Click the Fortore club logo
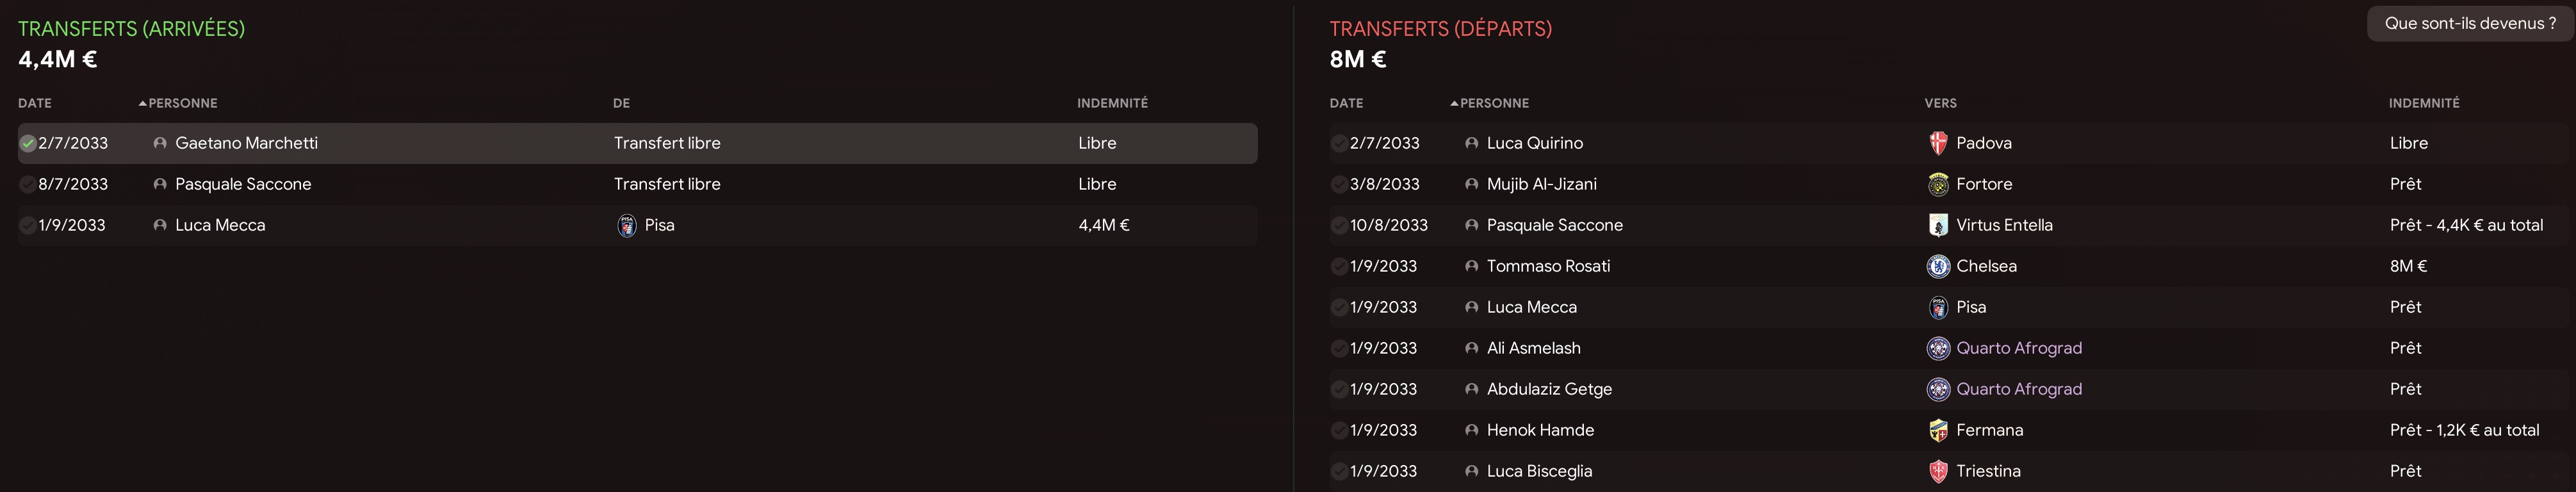This screenshot has width=2576, height=492. [x=1938, y=184]
